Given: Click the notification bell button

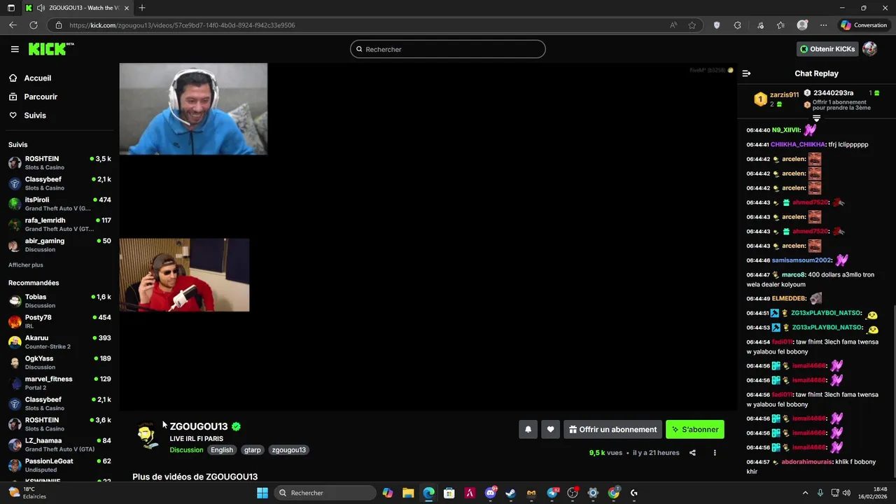Looking at the screenshot, I should pos(528,430).
